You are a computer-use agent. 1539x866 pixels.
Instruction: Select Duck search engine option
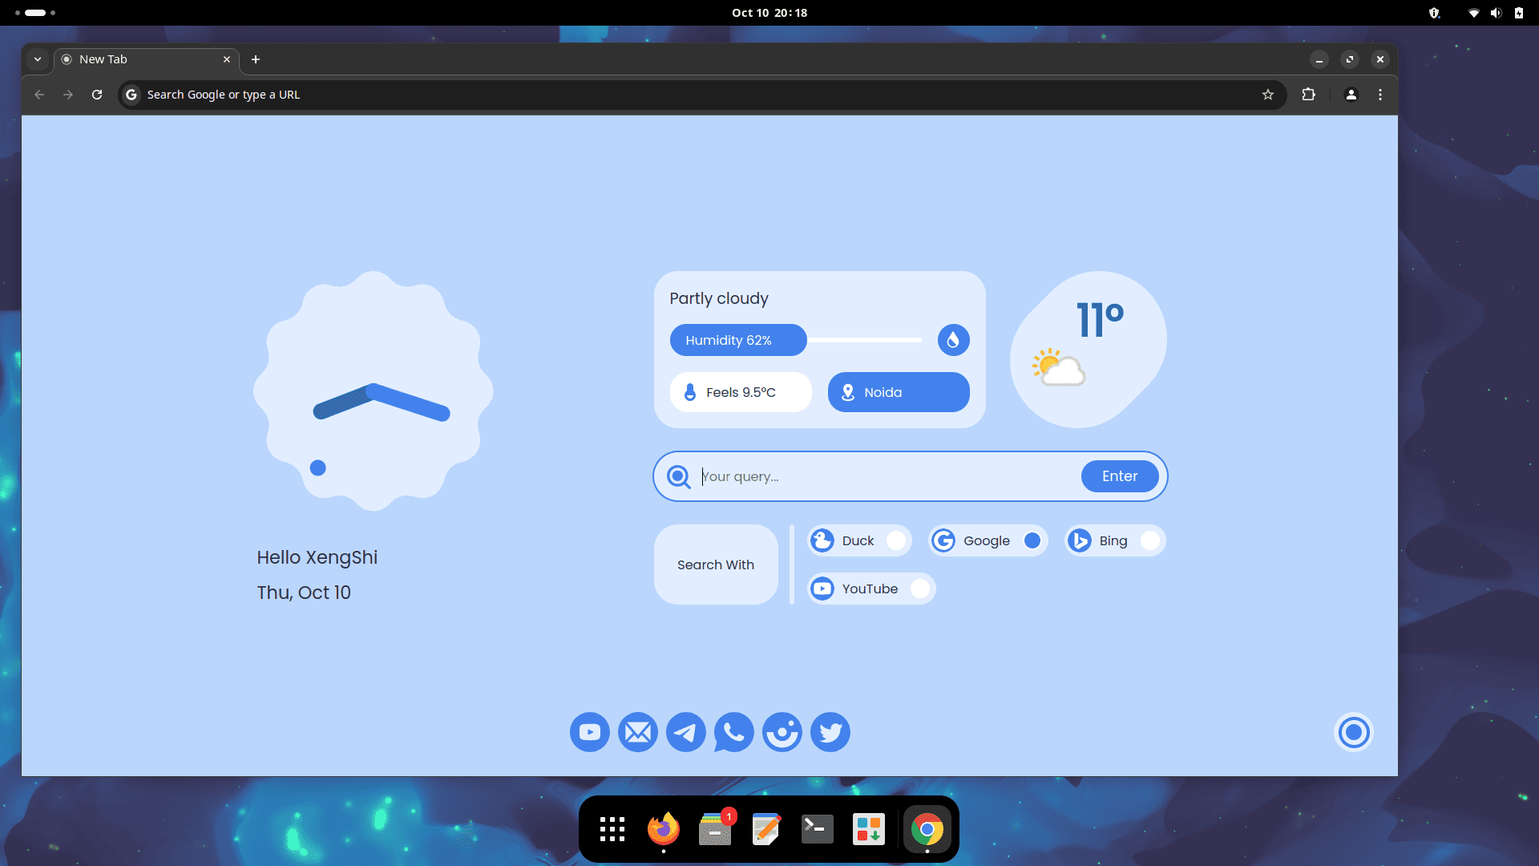coord(896,540)
